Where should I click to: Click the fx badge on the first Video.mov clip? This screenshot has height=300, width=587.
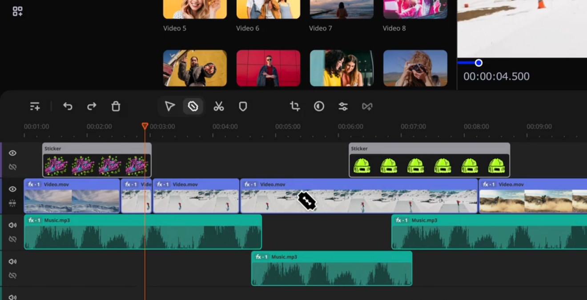click(33, 184)
